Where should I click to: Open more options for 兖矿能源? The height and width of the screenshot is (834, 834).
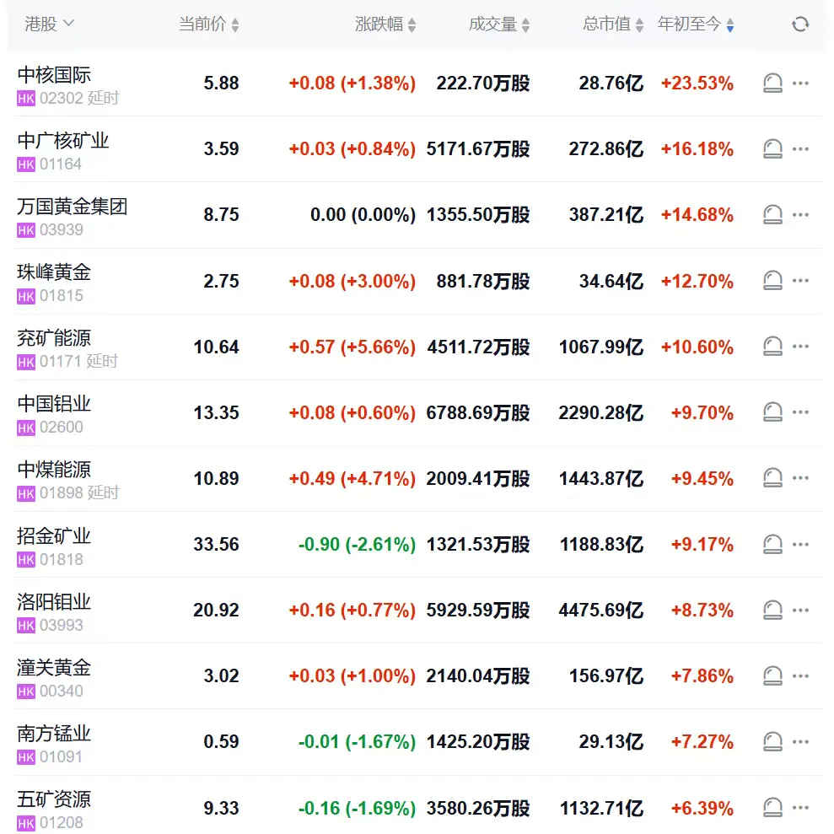(800, 347)
